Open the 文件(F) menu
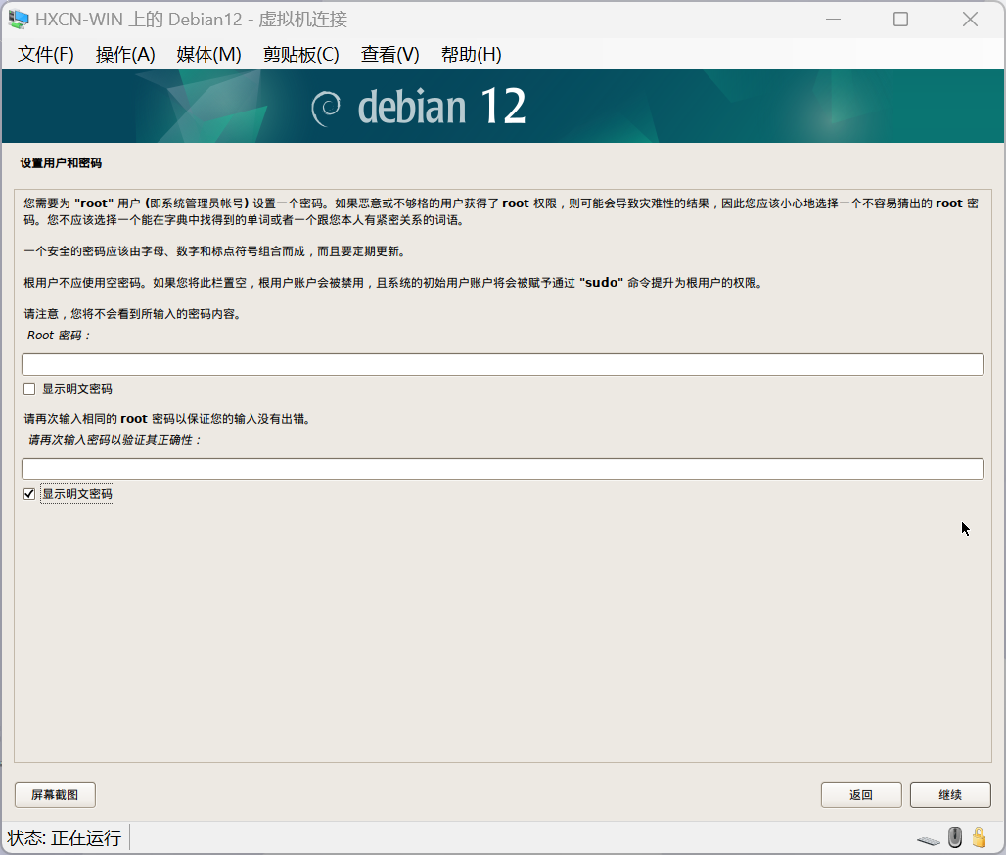Viewport: 1006px width, 855px height. coord(46,55)
